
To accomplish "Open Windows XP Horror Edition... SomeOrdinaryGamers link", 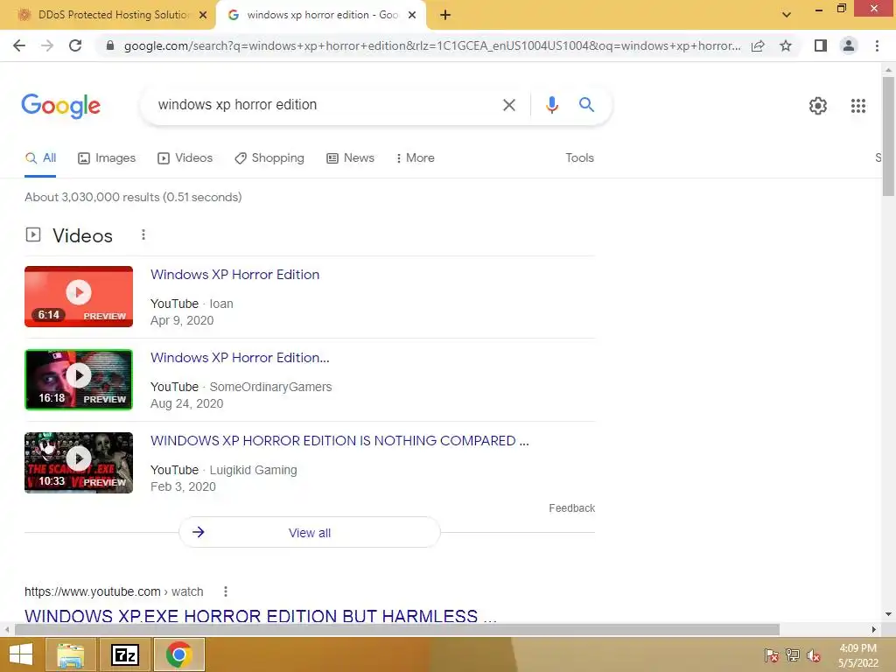I will coord(240,358).
